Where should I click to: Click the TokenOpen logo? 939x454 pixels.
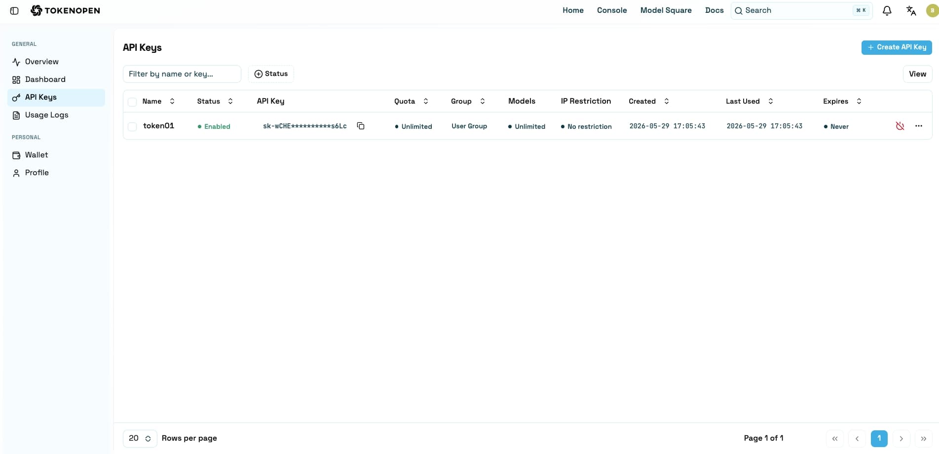point(65,10)
